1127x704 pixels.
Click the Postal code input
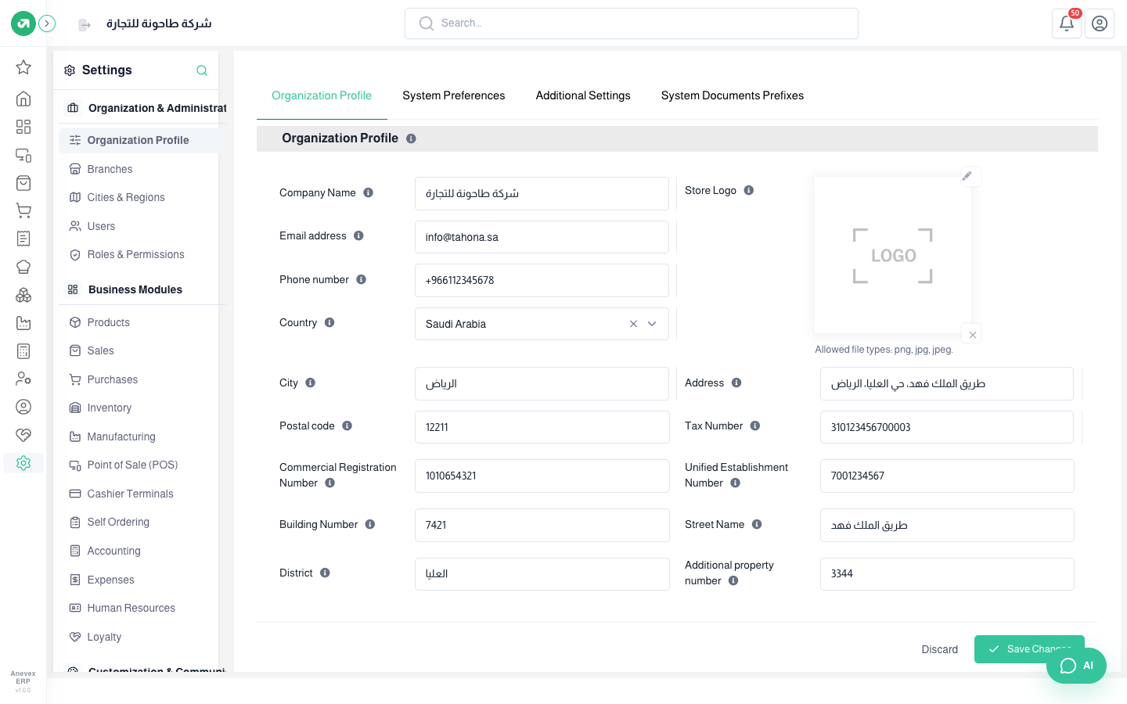click(542, 427)
